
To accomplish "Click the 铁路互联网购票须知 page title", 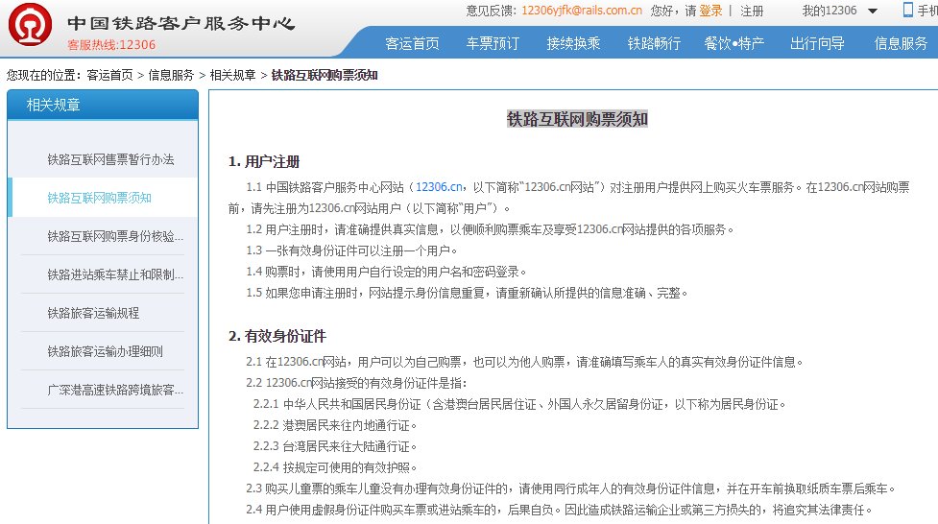I will click(x=577, y=119).
